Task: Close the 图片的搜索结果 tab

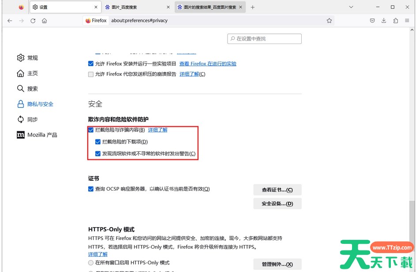Action: click(240, 7)
